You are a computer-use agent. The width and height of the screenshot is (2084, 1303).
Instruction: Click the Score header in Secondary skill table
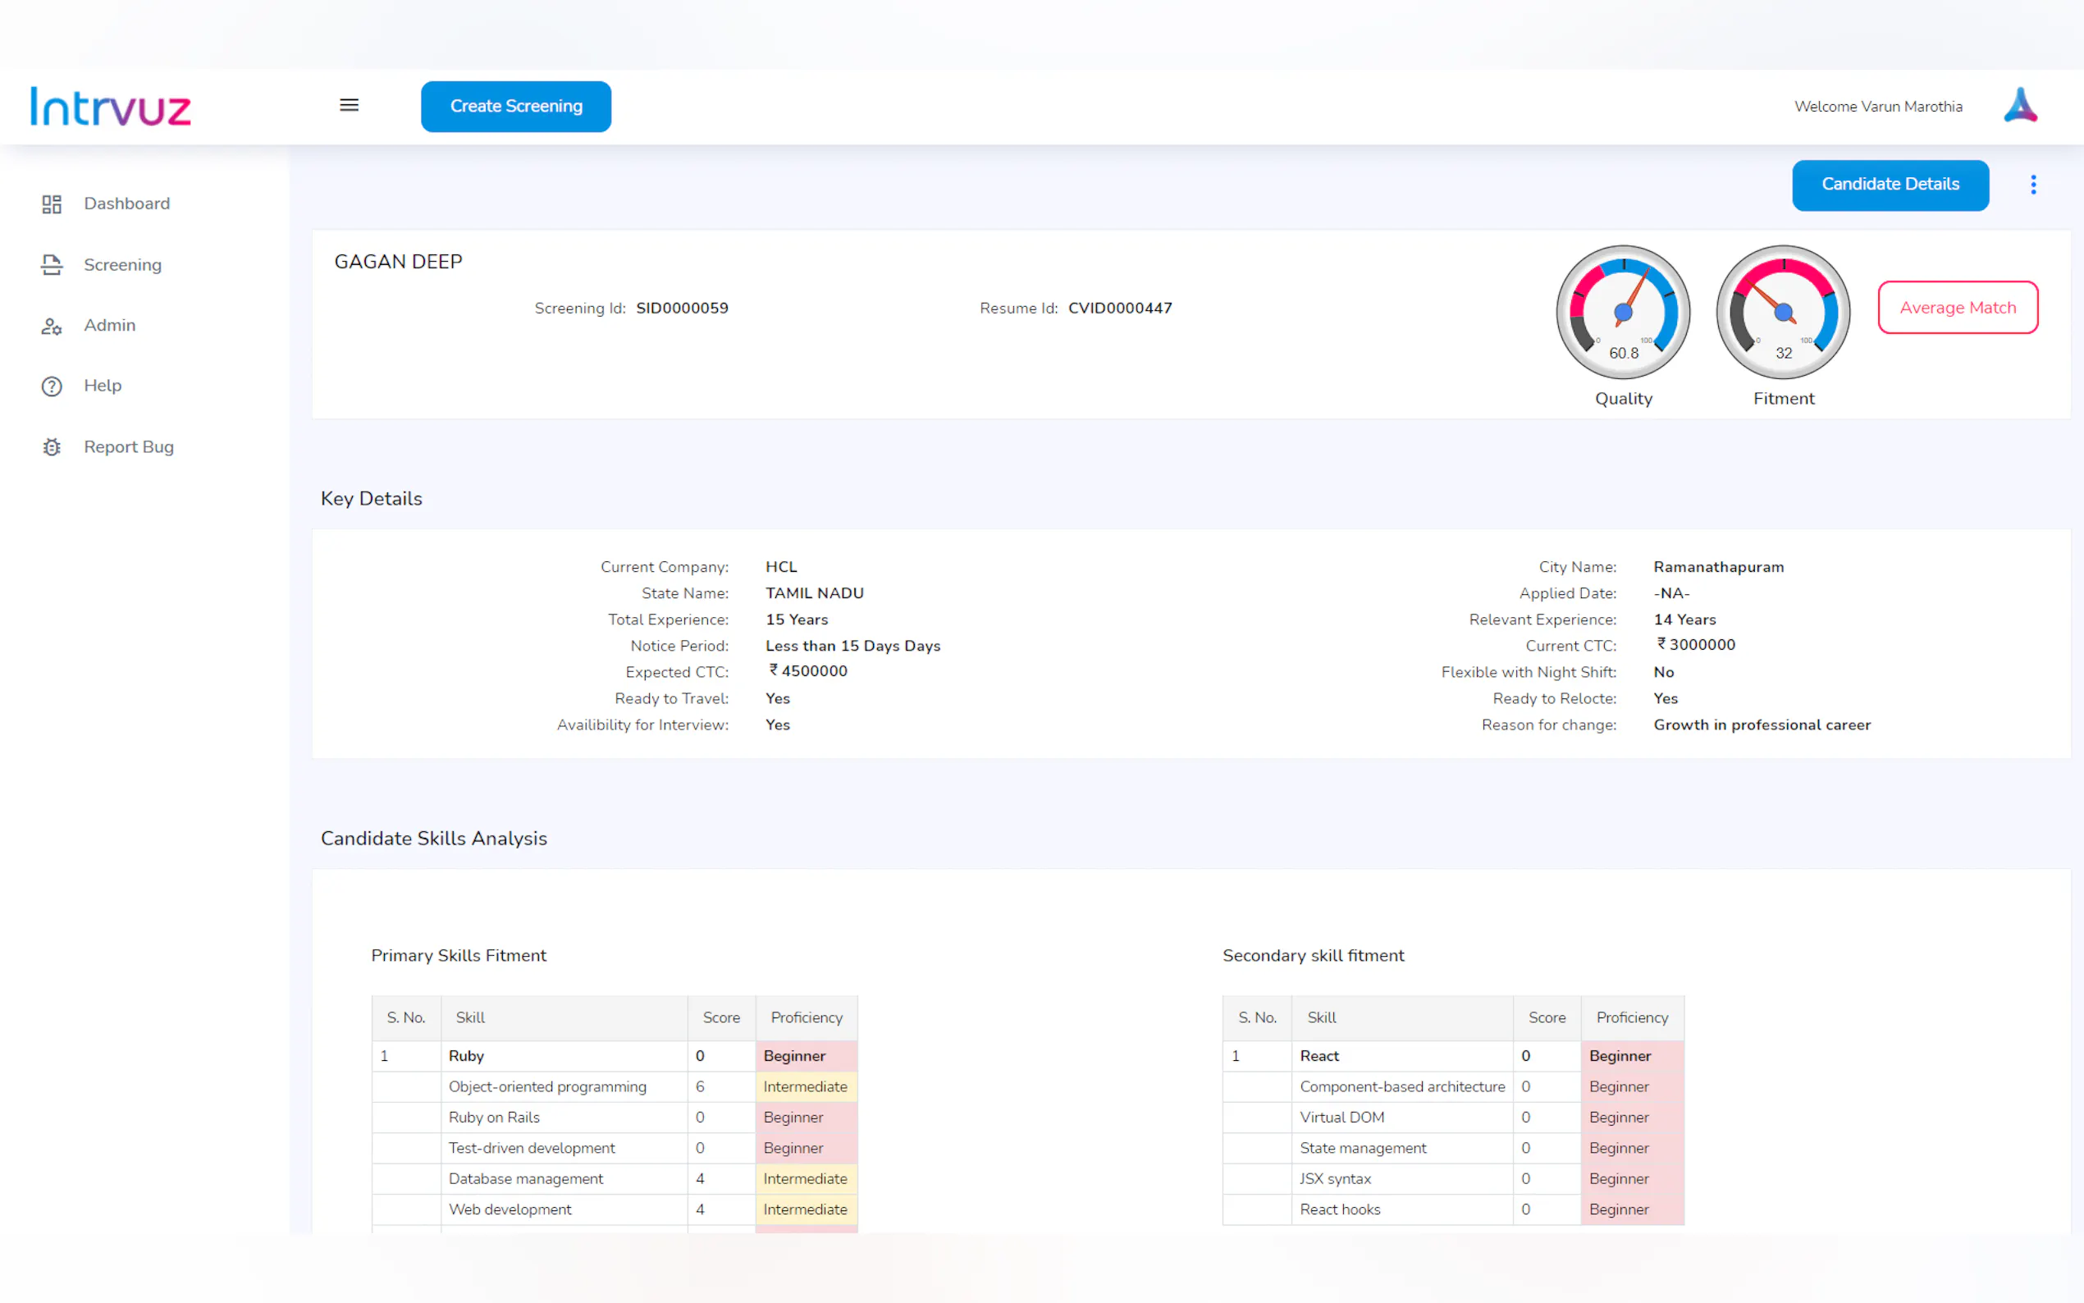1547,1017
